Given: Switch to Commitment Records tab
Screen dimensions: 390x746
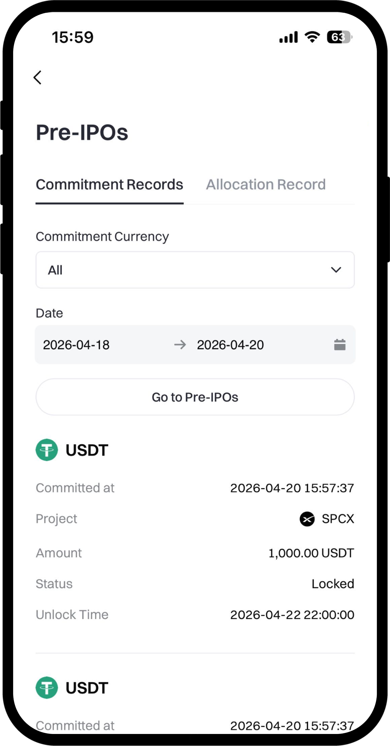Looking at the screenshot, I should tap(109, 185).
